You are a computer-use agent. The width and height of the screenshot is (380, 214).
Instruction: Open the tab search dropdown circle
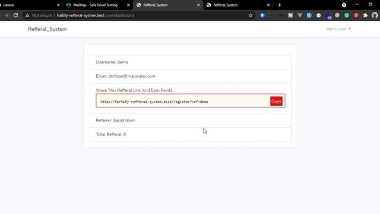tap(344, 5)
